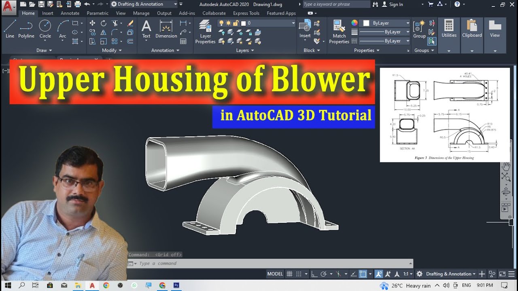Toggle ortho mode in status bar
Image resolution: width=518 pixels, height=291 pixels.
(x=314, y=274)
